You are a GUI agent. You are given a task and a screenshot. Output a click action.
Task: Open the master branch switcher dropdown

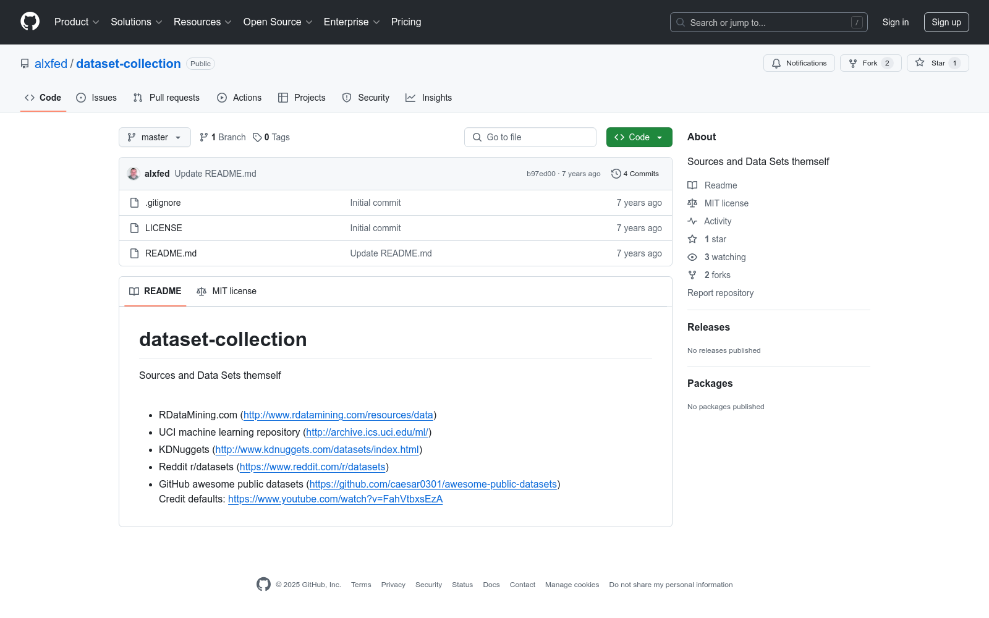(155, 137)
